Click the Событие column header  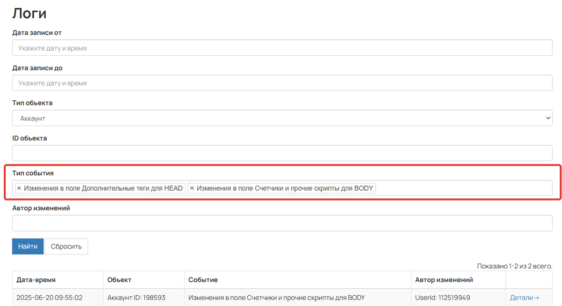[203, 280]
